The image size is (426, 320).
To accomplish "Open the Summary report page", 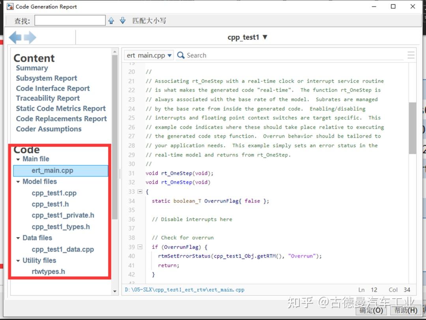I will click(x=32, y=68).
